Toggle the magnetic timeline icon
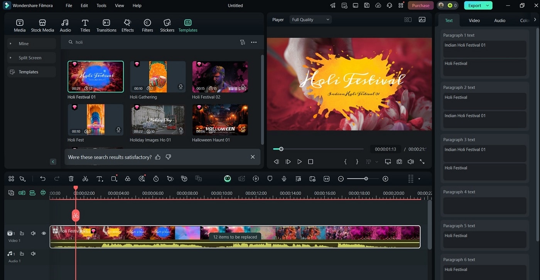Screen dimensions: 540x280 pos(43,193)
